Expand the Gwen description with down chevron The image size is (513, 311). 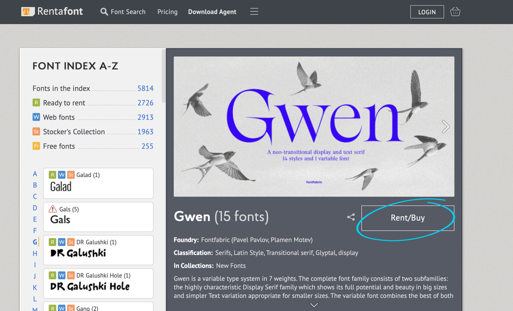coord(314,305)
